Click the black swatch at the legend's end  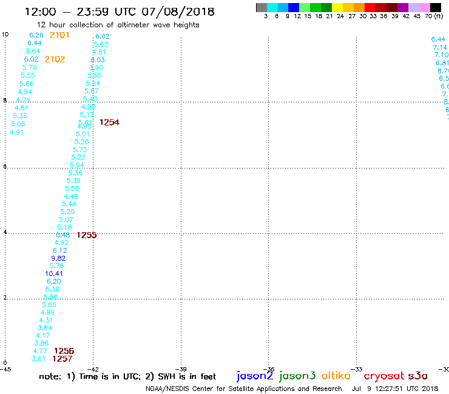click(436, 7)
